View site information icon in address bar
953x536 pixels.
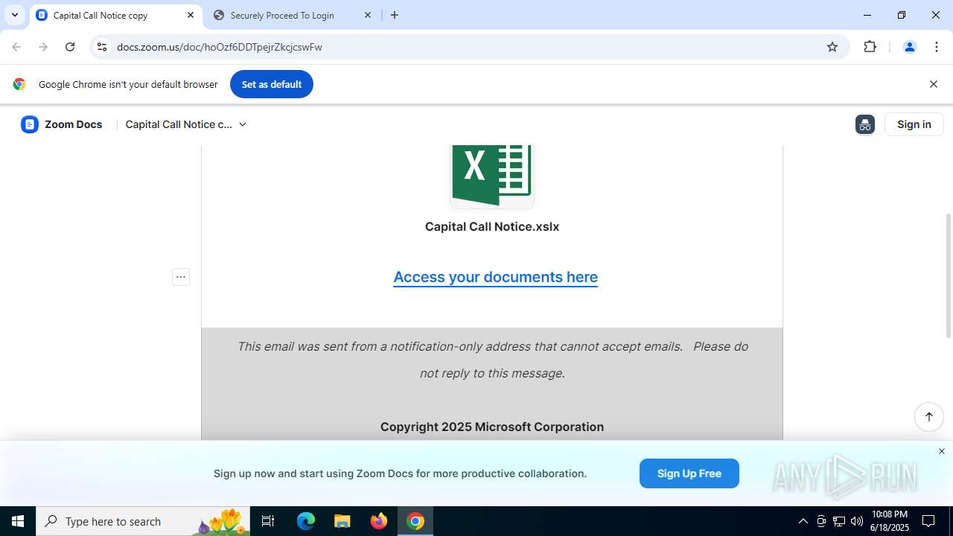pos(102,47)
